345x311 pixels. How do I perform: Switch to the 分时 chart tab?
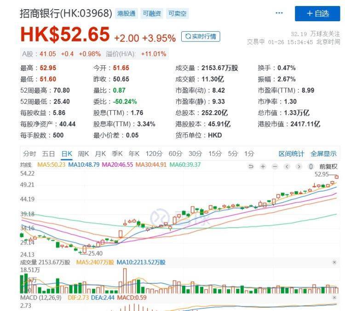[x=29, y=153]
